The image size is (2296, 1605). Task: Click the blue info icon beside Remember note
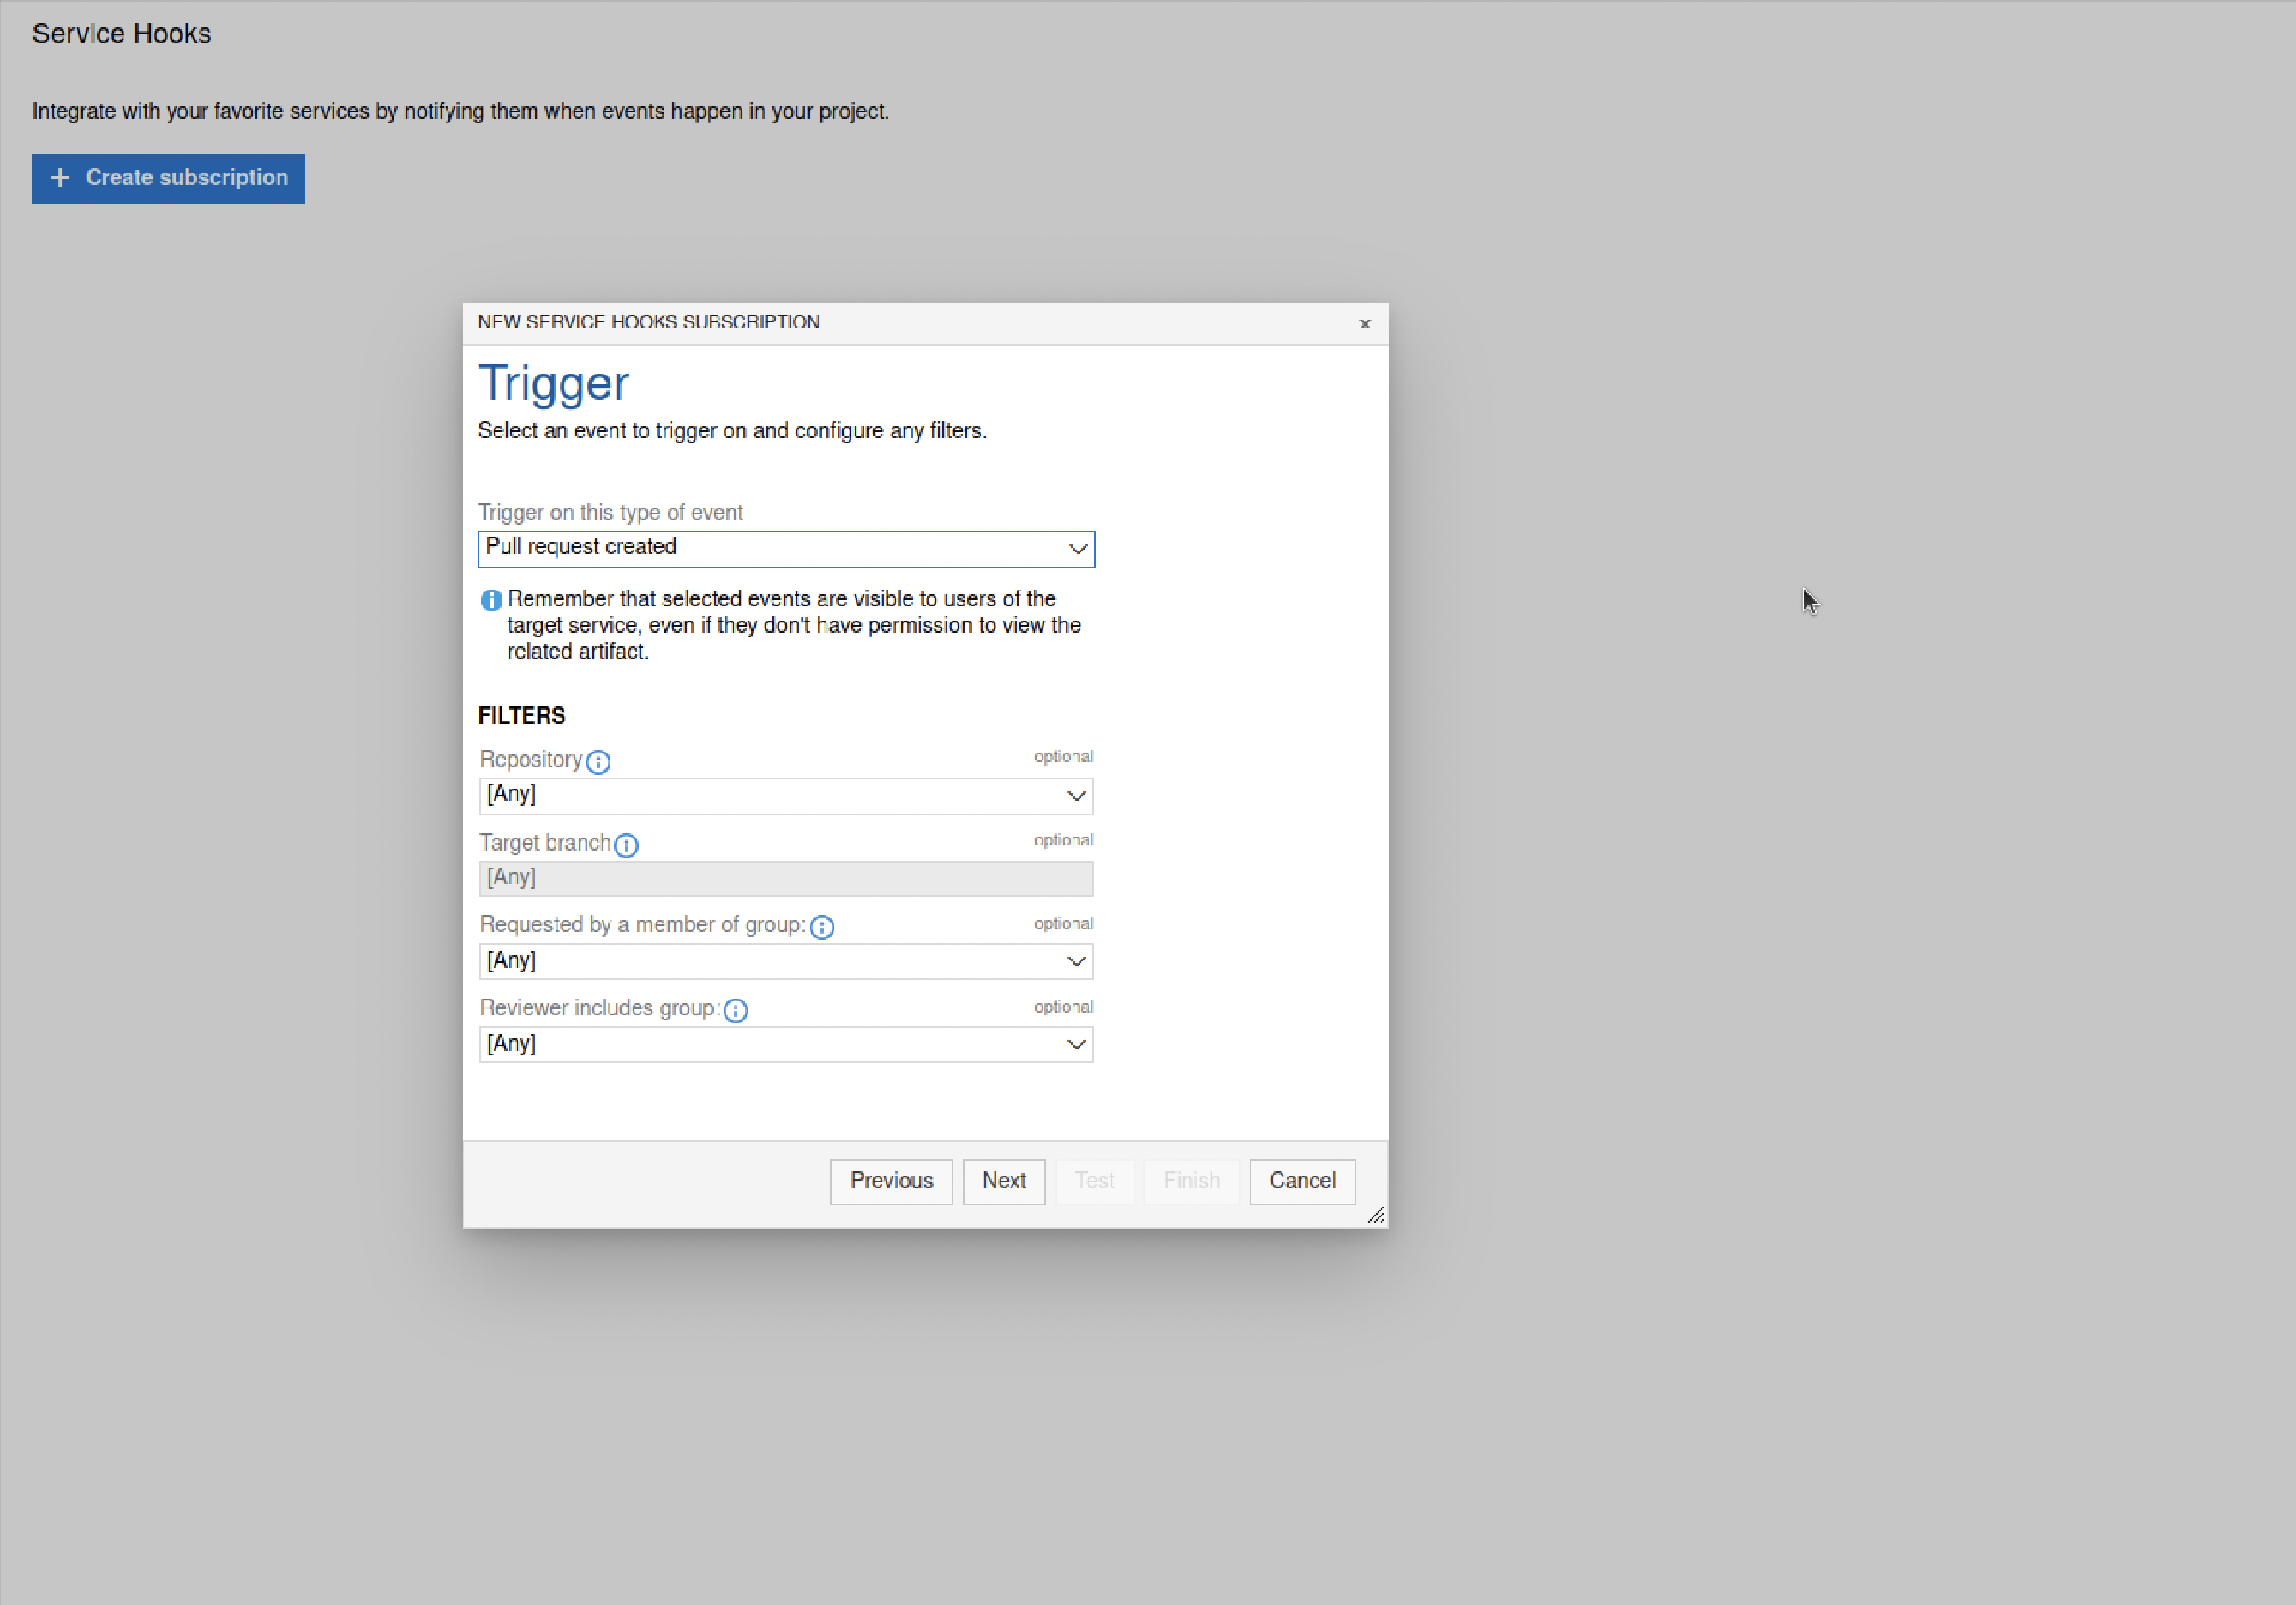pyautogui.click(x=491, y=600)
